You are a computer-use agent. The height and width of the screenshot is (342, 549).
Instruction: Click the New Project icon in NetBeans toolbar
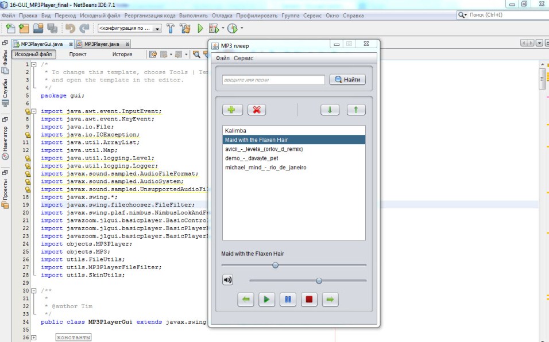(24, 28)
